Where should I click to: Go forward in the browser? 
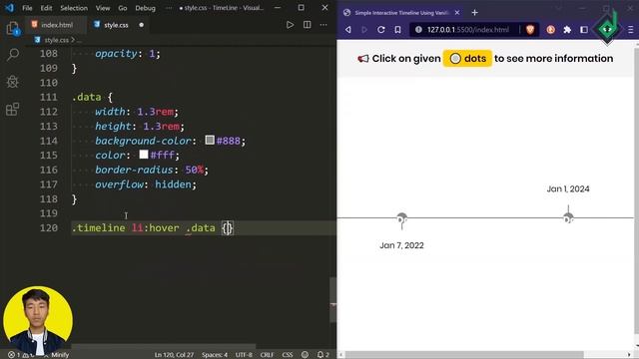coord(364,29)
